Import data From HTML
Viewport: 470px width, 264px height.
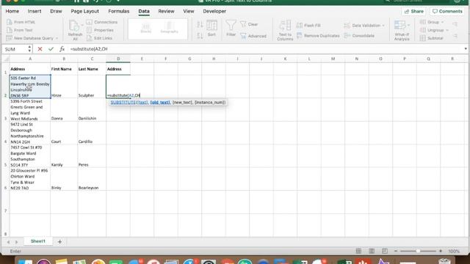point(21,22)
